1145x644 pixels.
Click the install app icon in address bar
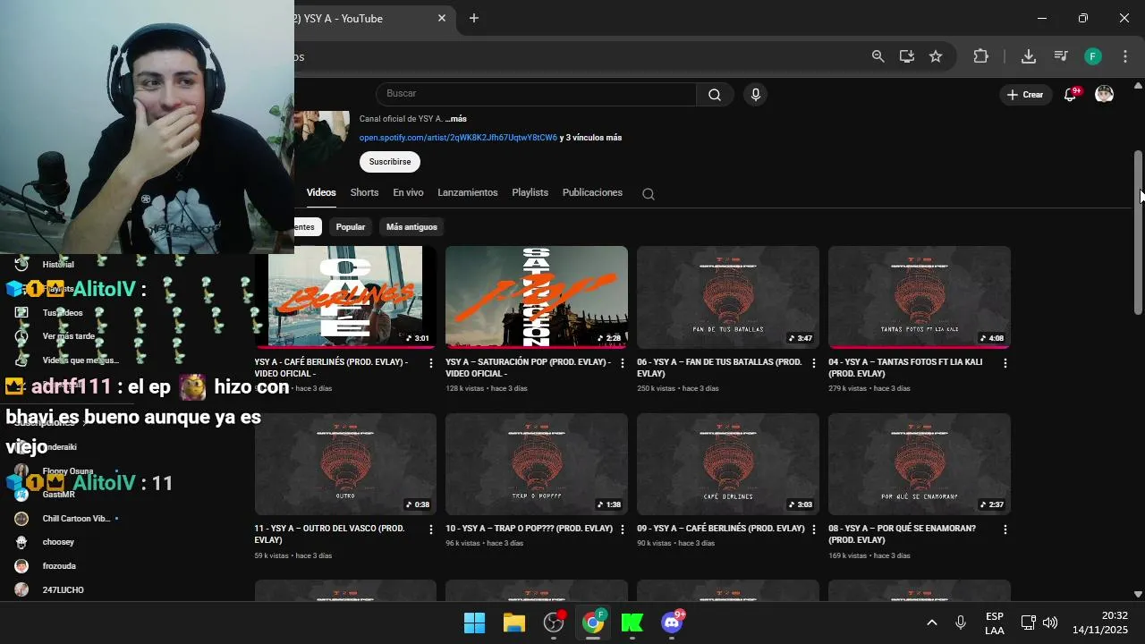click(x=907, y=56)
